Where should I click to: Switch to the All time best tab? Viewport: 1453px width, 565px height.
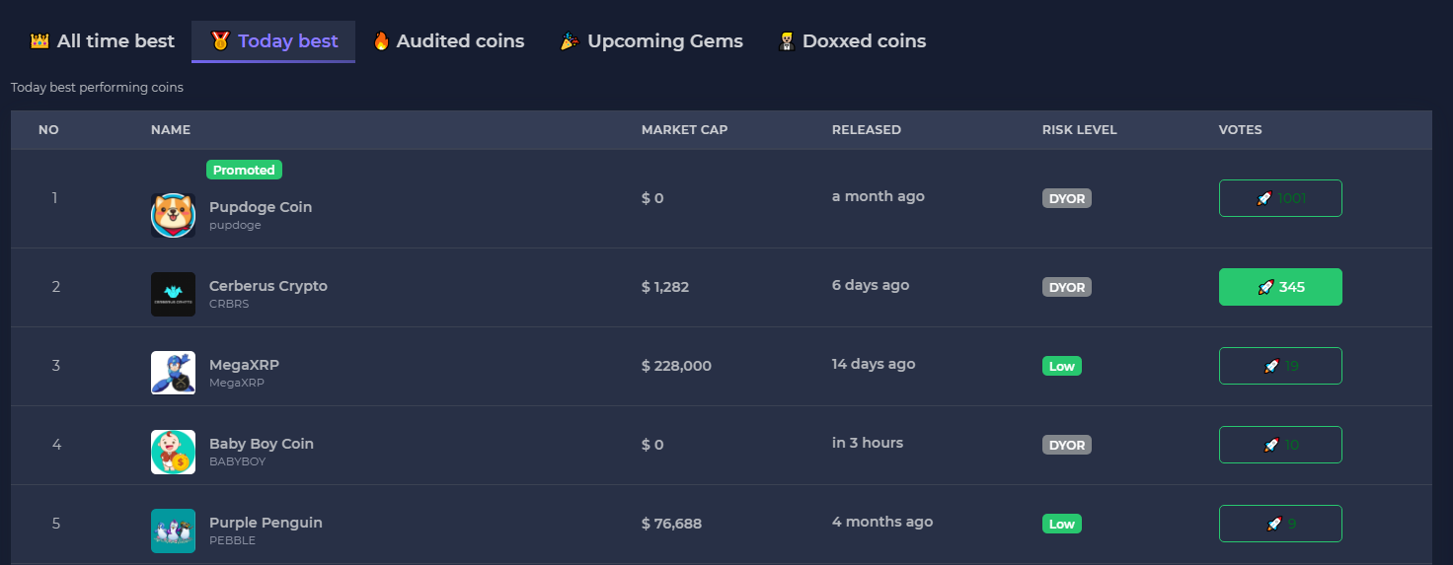click(x=115, y=41)
